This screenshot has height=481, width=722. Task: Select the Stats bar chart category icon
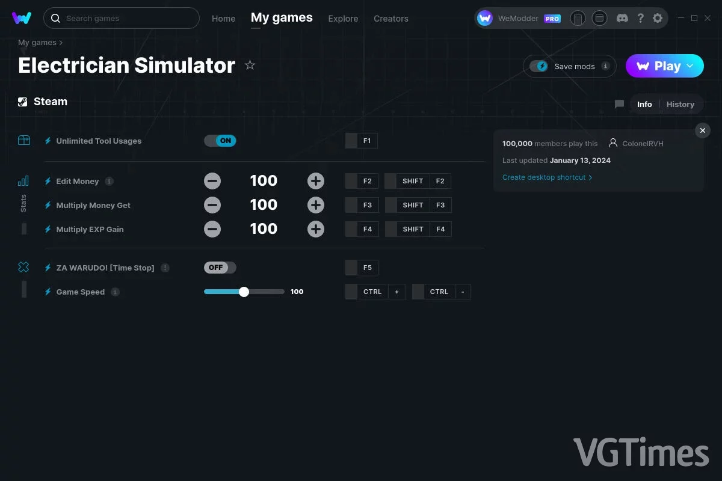click(x=23, y=180)
